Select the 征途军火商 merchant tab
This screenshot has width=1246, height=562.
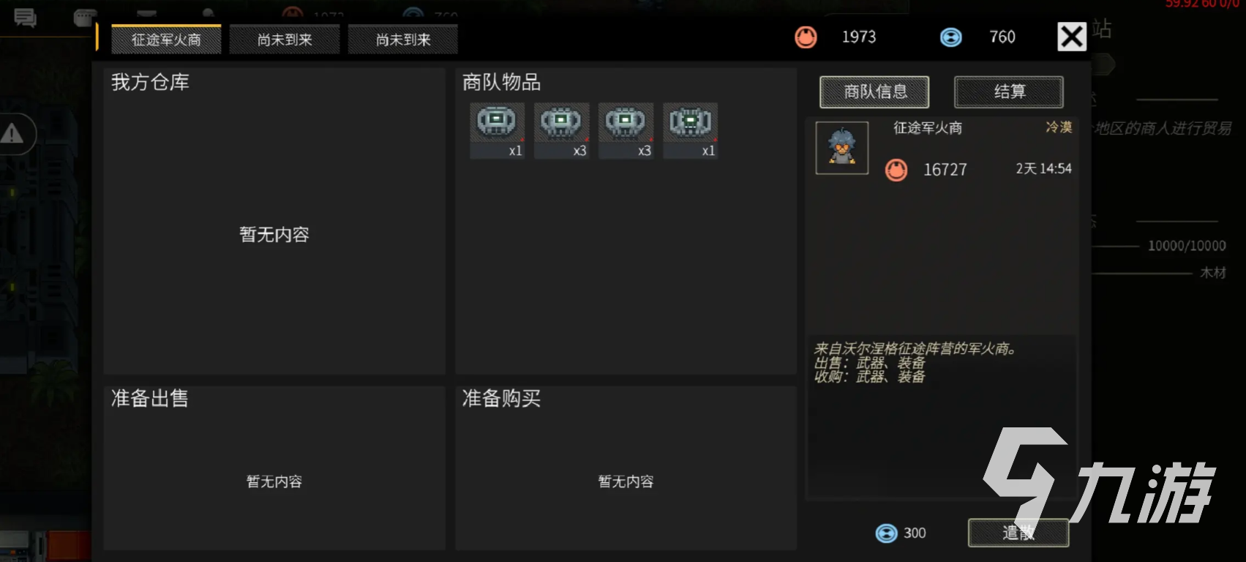(x=166, y=40)
